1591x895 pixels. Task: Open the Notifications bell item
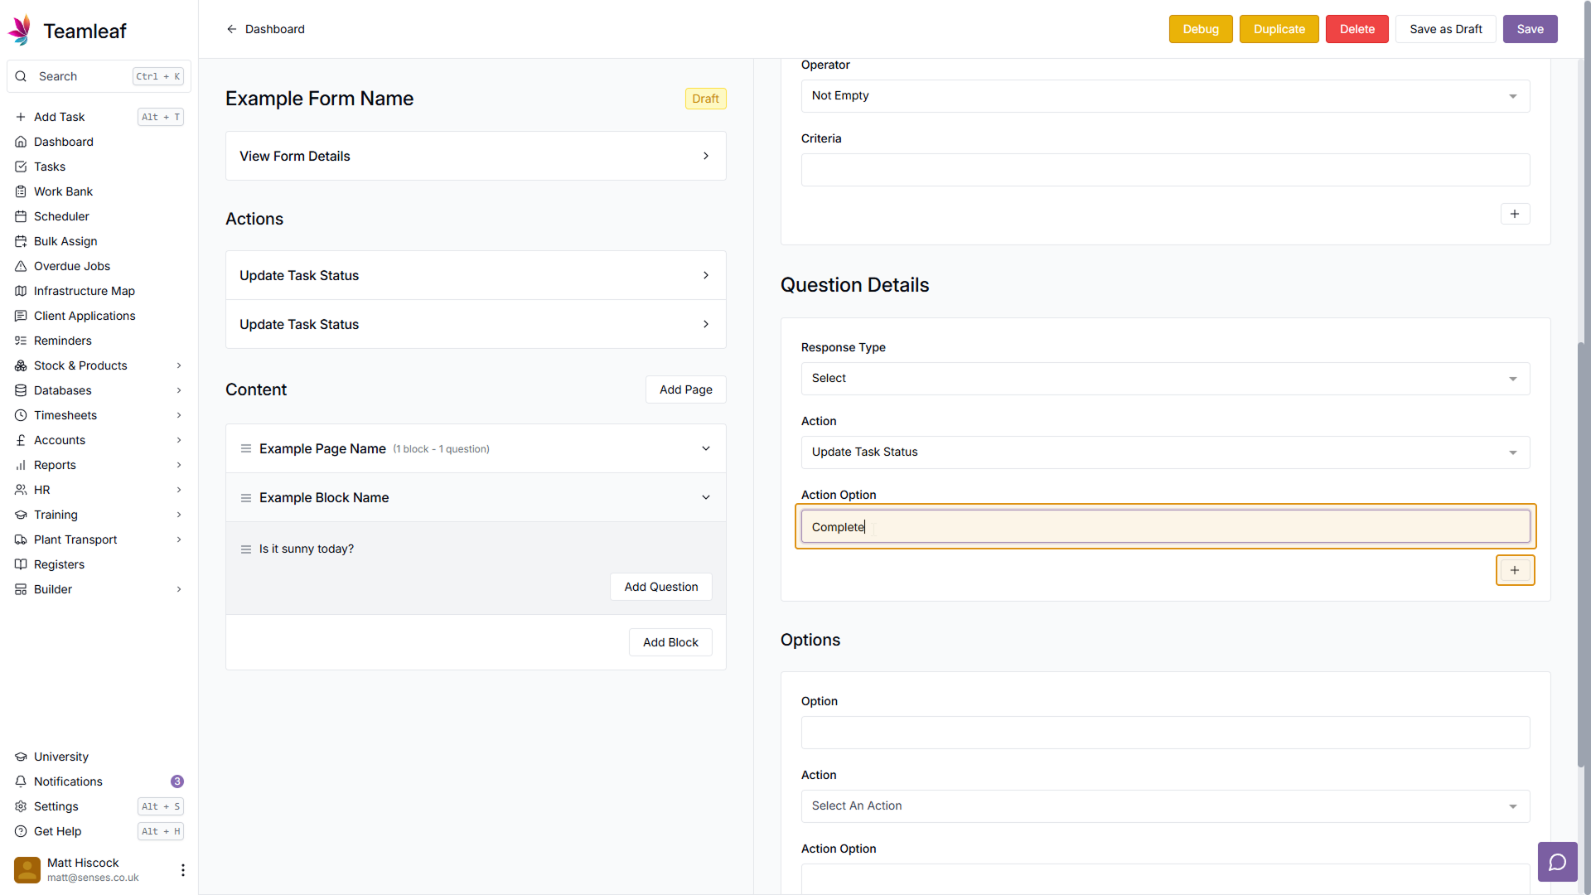pos(68,781)
